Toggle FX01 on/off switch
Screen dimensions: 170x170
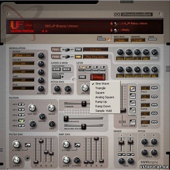click(x=67, y=50)
